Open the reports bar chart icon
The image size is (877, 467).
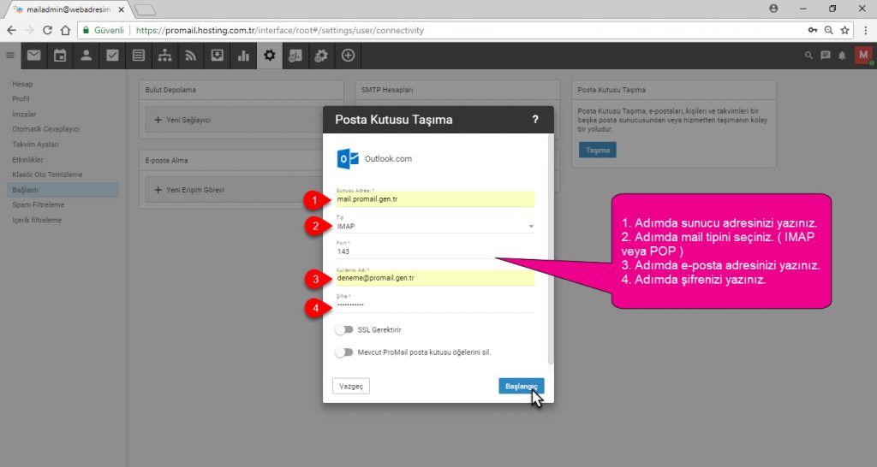tap(243, 56)
